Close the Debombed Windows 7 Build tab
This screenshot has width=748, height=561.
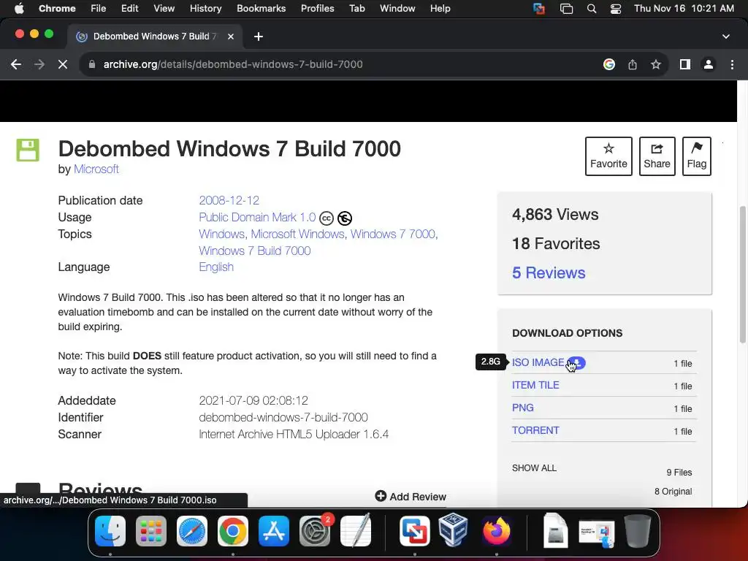click(230, 37)
